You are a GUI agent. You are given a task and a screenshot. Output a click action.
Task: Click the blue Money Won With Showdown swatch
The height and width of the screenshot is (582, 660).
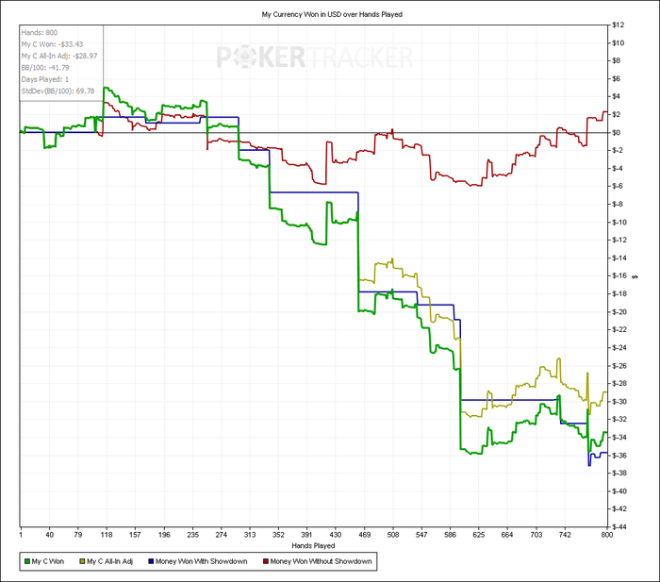point(151,561)
